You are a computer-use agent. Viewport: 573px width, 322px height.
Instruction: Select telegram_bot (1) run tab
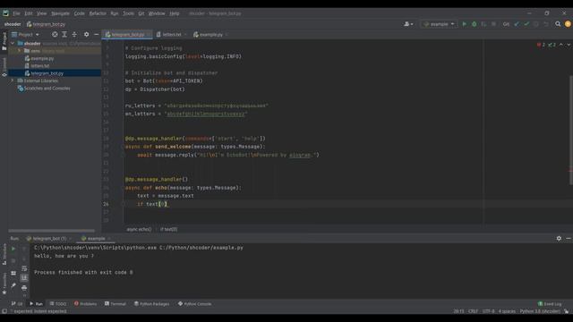(x=49, y=239)
